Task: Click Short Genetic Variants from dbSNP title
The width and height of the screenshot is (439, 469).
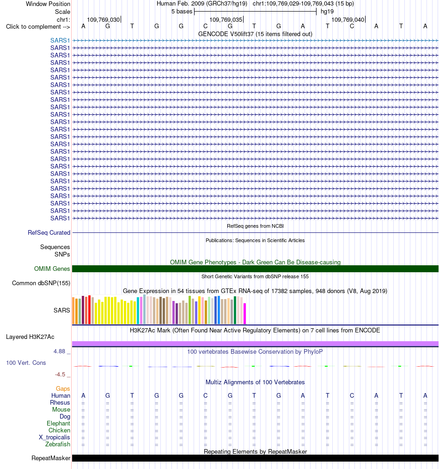Action: (x=255, y=277)
